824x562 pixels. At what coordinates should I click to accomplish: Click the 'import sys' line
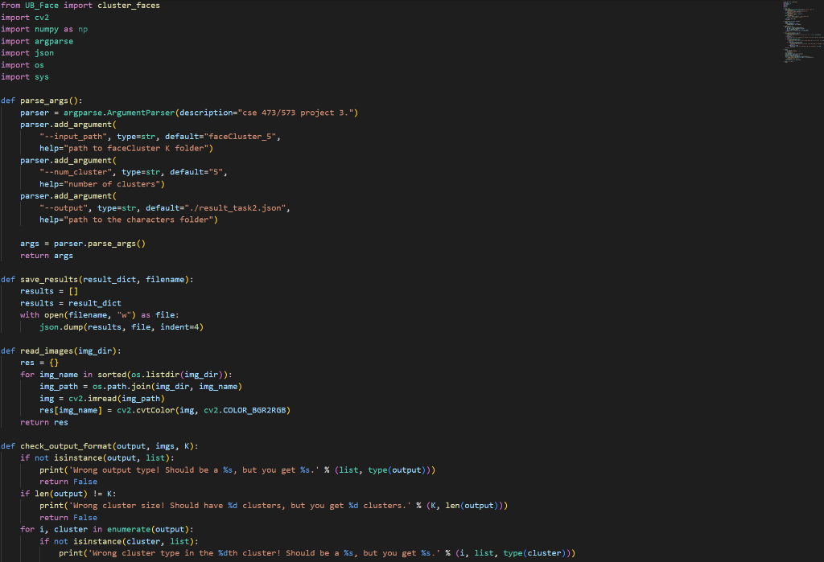(x=25, y=76)
